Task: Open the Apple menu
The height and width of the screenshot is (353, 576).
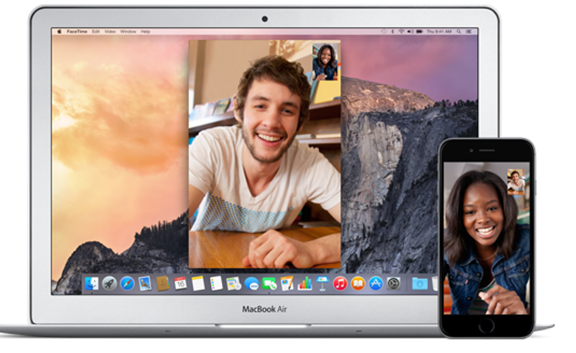Action: click(59, 31)
